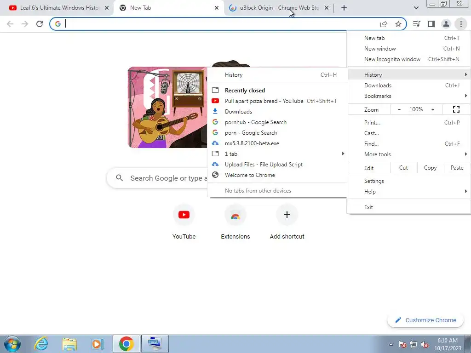Expand the Help submenu
471x353 pixels.
point(409,192)
